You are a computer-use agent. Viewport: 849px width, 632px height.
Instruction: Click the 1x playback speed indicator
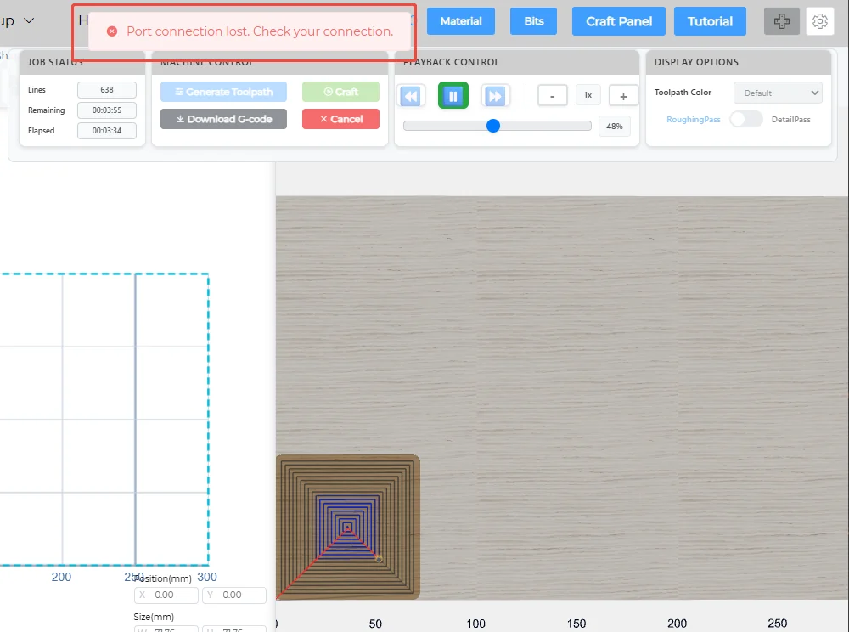(588, 95)
